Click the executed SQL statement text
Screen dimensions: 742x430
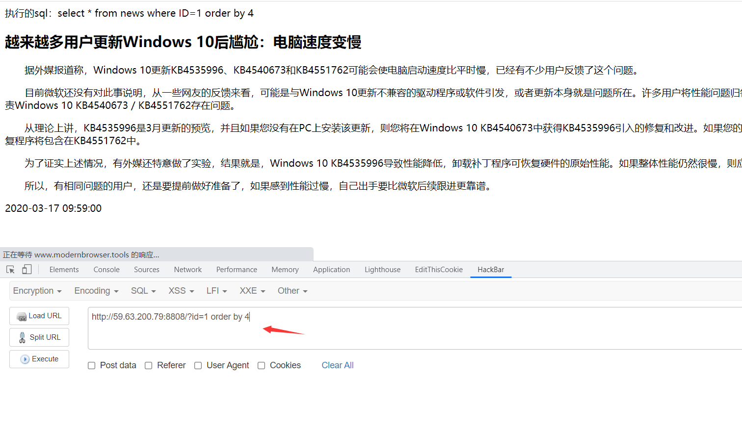pyautogui.click(x=129, y=13)
